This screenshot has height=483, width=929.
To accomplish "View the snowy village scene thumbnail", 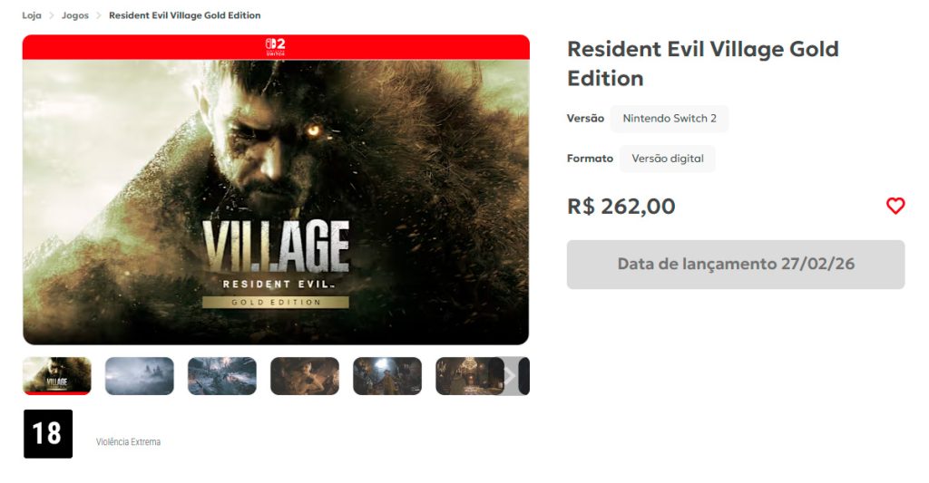I will tap(222, 376).
